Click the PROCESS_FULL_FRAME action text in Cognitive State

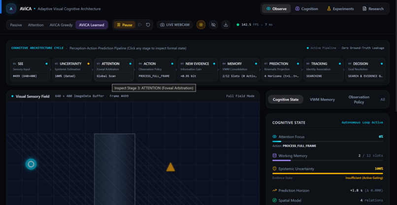(299, 146)
